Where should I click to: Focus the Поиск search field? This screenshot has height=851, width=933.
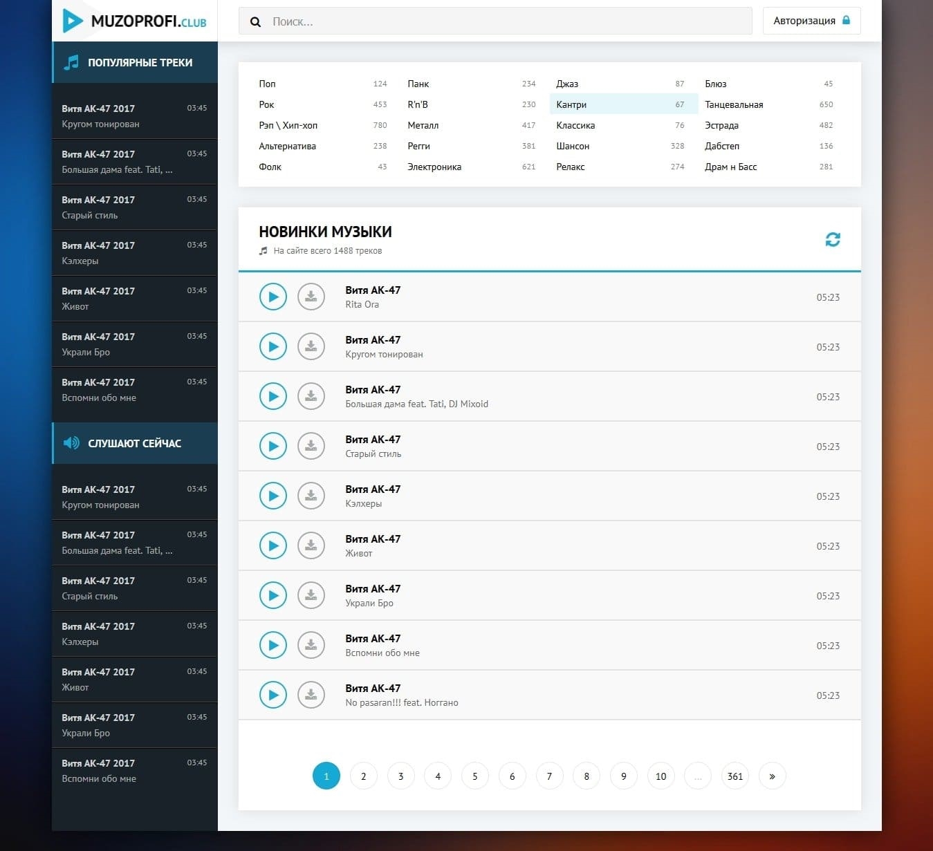tap(495, 21)
